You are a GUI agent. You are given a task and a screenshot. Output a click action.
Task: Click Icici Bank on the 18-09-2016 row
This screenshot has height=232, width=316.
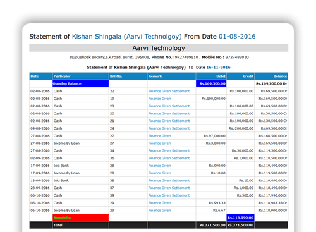point(61,180)
